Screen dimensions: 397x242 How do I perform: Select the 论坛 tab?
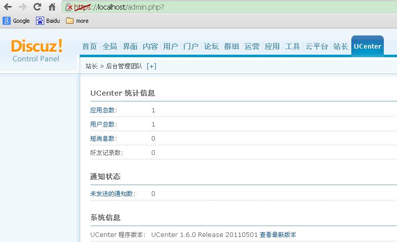pyautogui.click(x=211, y=46)
